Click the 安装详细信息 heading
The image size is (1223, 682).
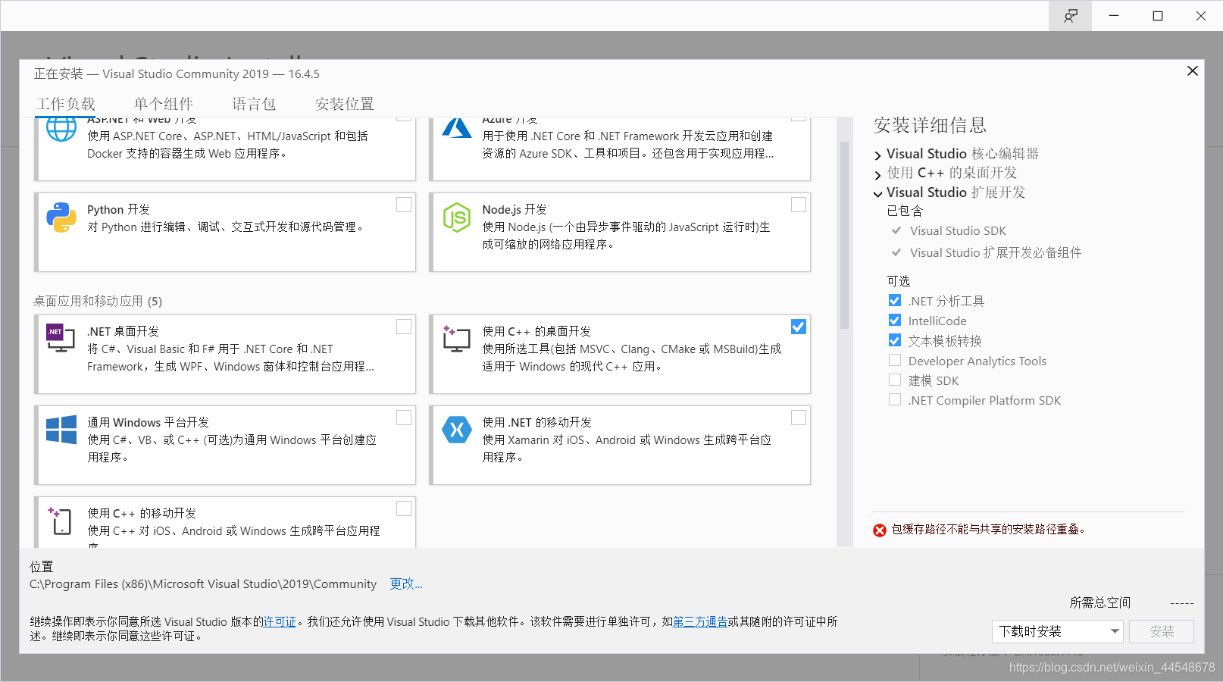pos(930,125)
